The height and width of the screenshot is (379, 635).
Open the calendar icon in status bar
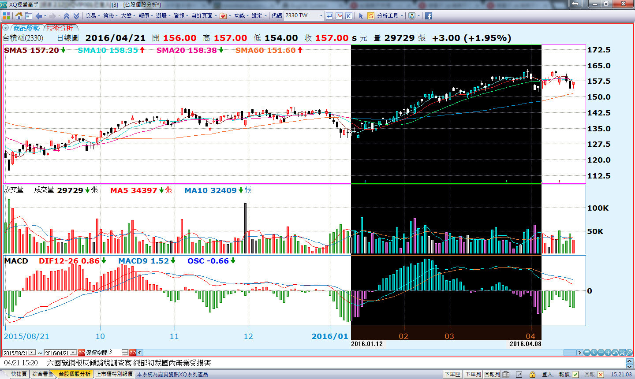[506, 374]
